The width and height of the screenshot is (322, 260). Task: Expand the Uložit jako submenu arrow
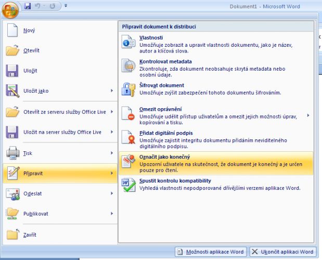[112, 90]
